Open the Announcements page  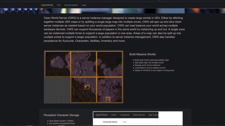[71, 5]
